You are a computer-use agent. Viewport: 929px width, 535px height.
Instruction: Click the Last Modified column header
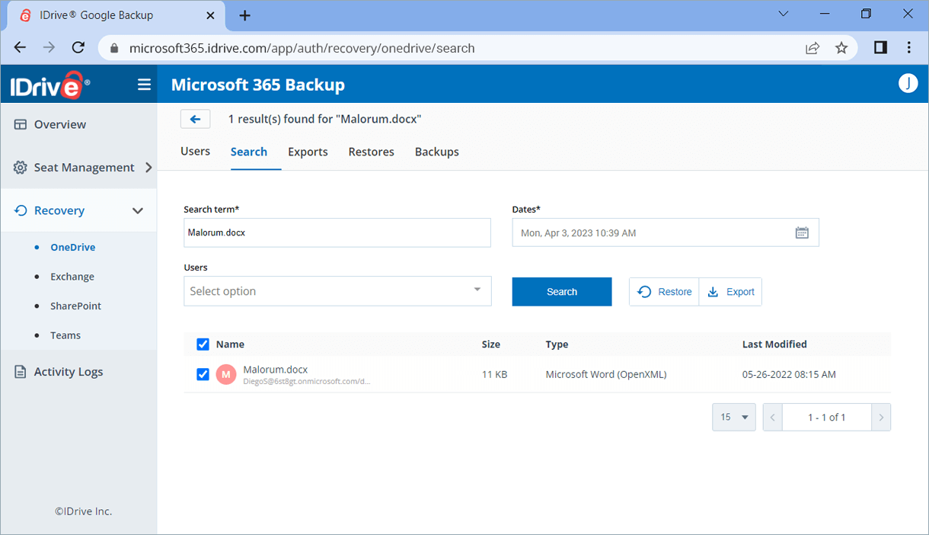pos(774,344)
